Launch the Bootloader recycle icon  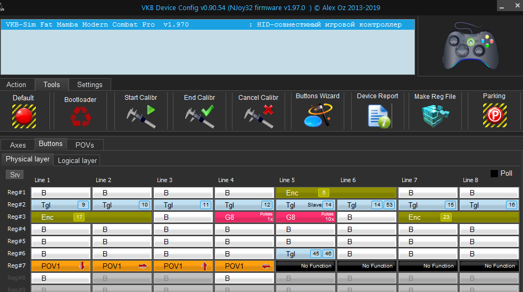80,116
